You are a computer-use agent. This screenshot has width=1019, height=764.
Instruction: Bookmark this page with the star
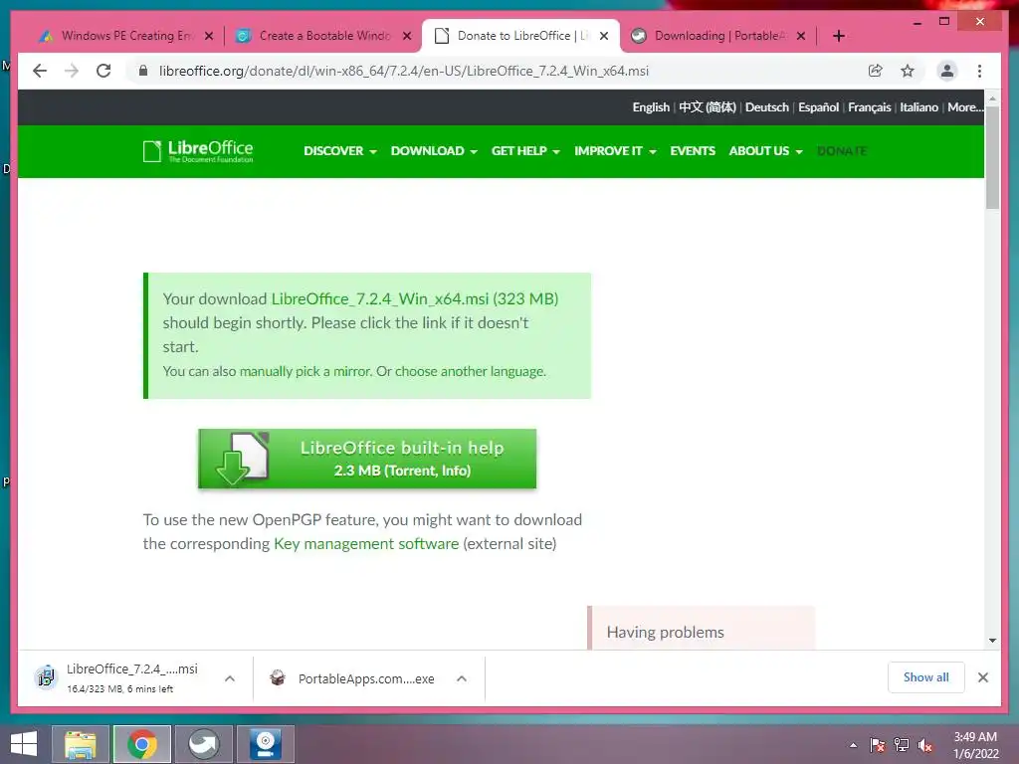tap(908, 71)
